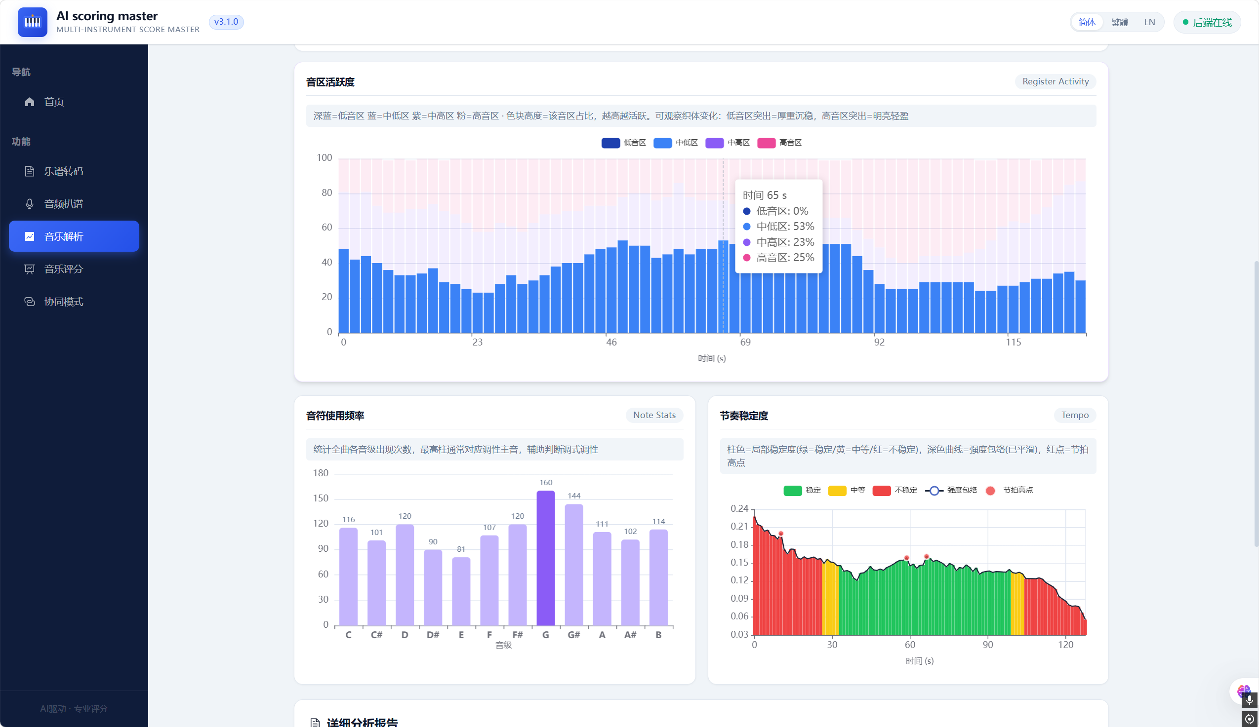Click the circular refresh floating button
The image size is (1259, 727).
[1249, 719]
